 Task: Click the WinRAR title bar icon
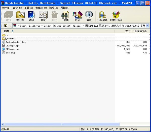tap(3, 3)
